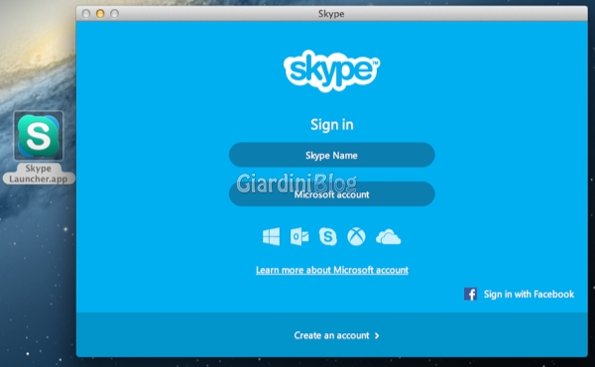Choose Skype Name sign-in button
This screenshot has width=595, height=367.
click(x=331, y=155)
